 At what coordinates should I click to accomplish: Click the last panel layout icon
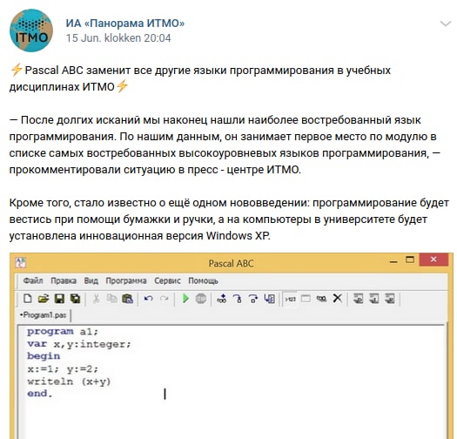pos(390,299)
